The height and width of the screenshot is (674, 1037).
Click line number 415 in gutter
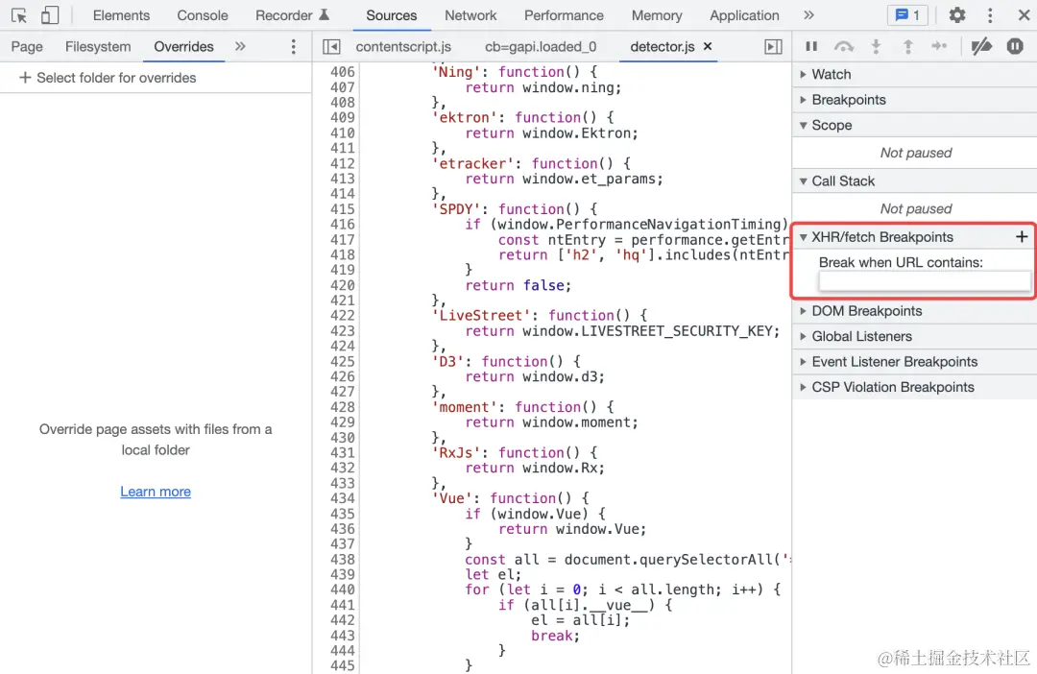click(342, 209)
